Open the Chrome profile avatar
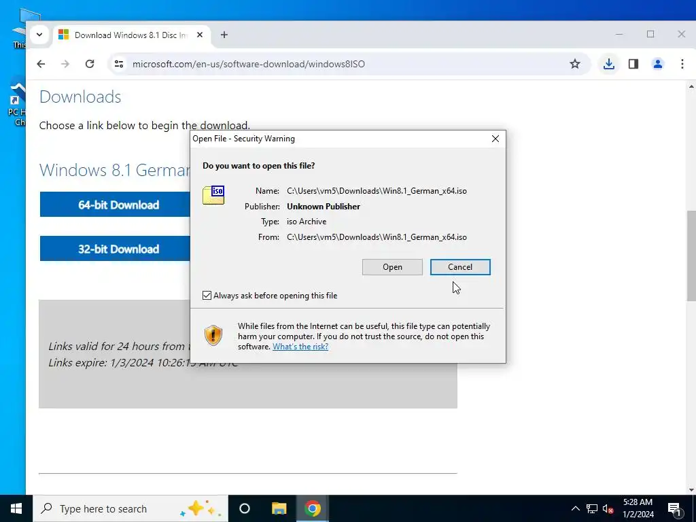Image resolution: width=696 pixels, height=522 pixels. tap(658, 64)
